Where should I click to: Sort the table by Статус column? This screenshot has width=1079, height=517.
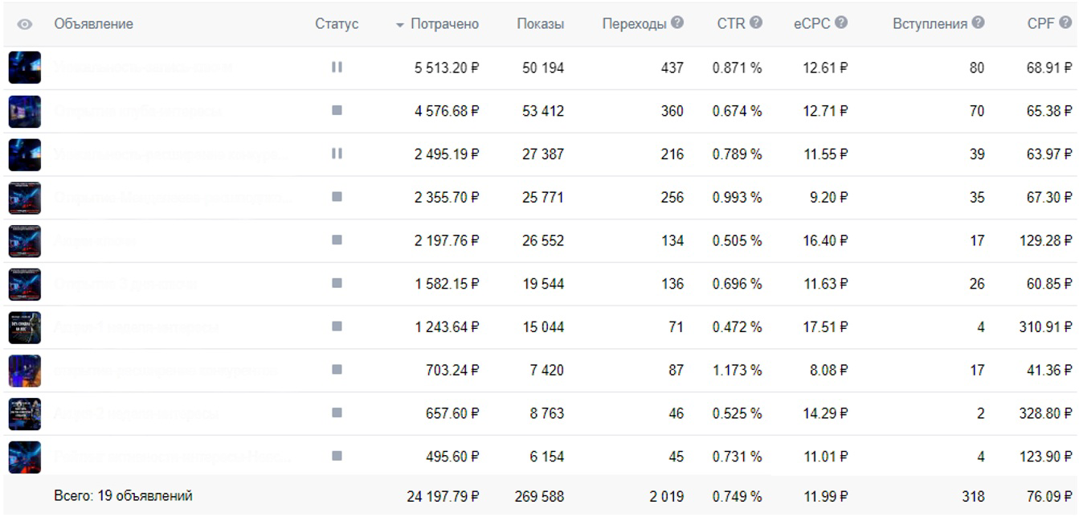click(337, 24)
